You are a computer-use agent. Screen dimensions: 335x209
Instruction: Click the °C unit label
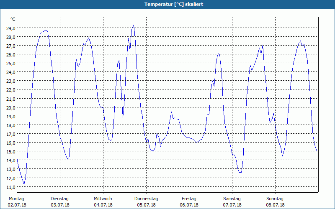click(13, 19)
